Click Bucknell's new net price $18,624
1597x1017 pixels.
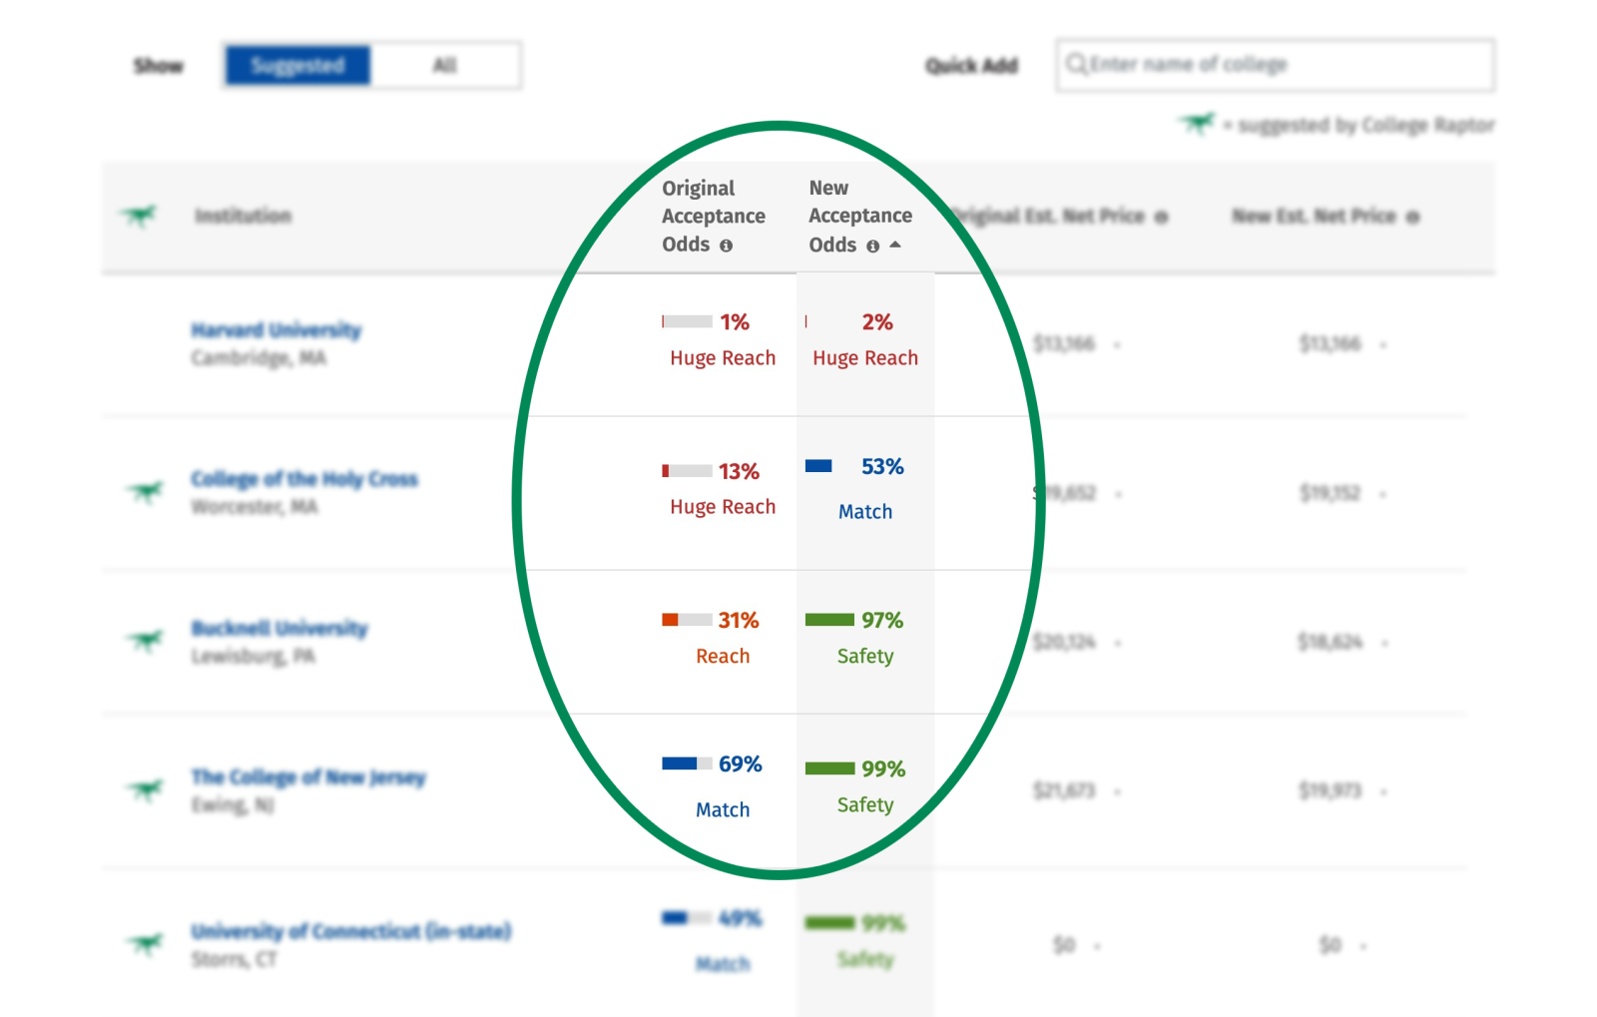coord(1330,641)
